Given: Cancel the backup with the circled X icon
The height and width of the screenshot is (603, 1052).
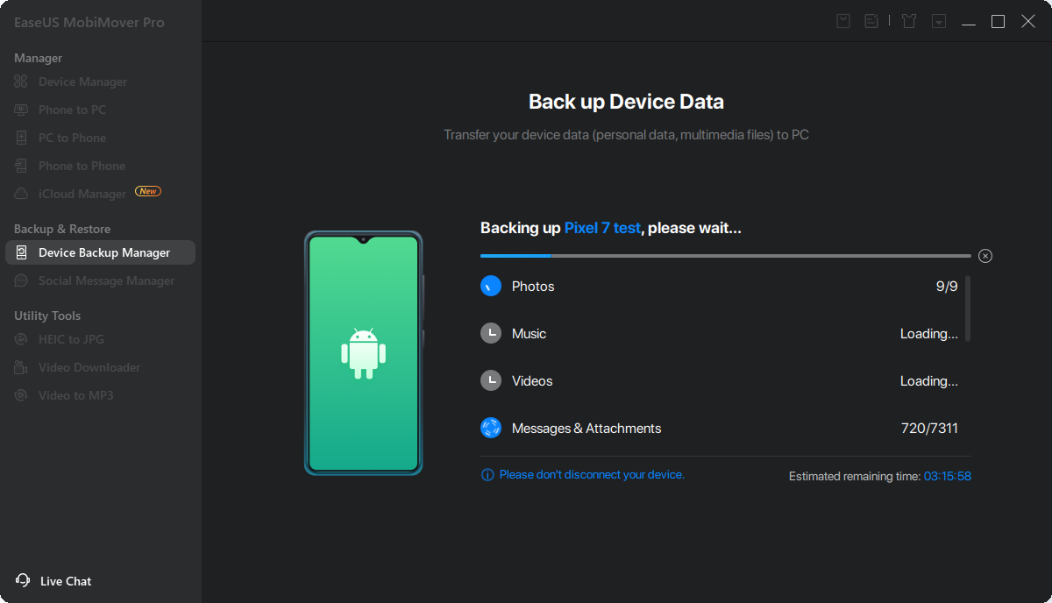Looking at the screenshot, I should point(985,256).
